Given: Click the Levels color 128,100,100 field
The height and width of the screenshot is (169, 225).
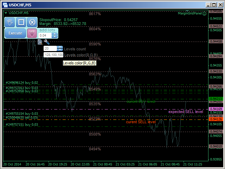Looking at the screenshot, I should pos(53,55).
